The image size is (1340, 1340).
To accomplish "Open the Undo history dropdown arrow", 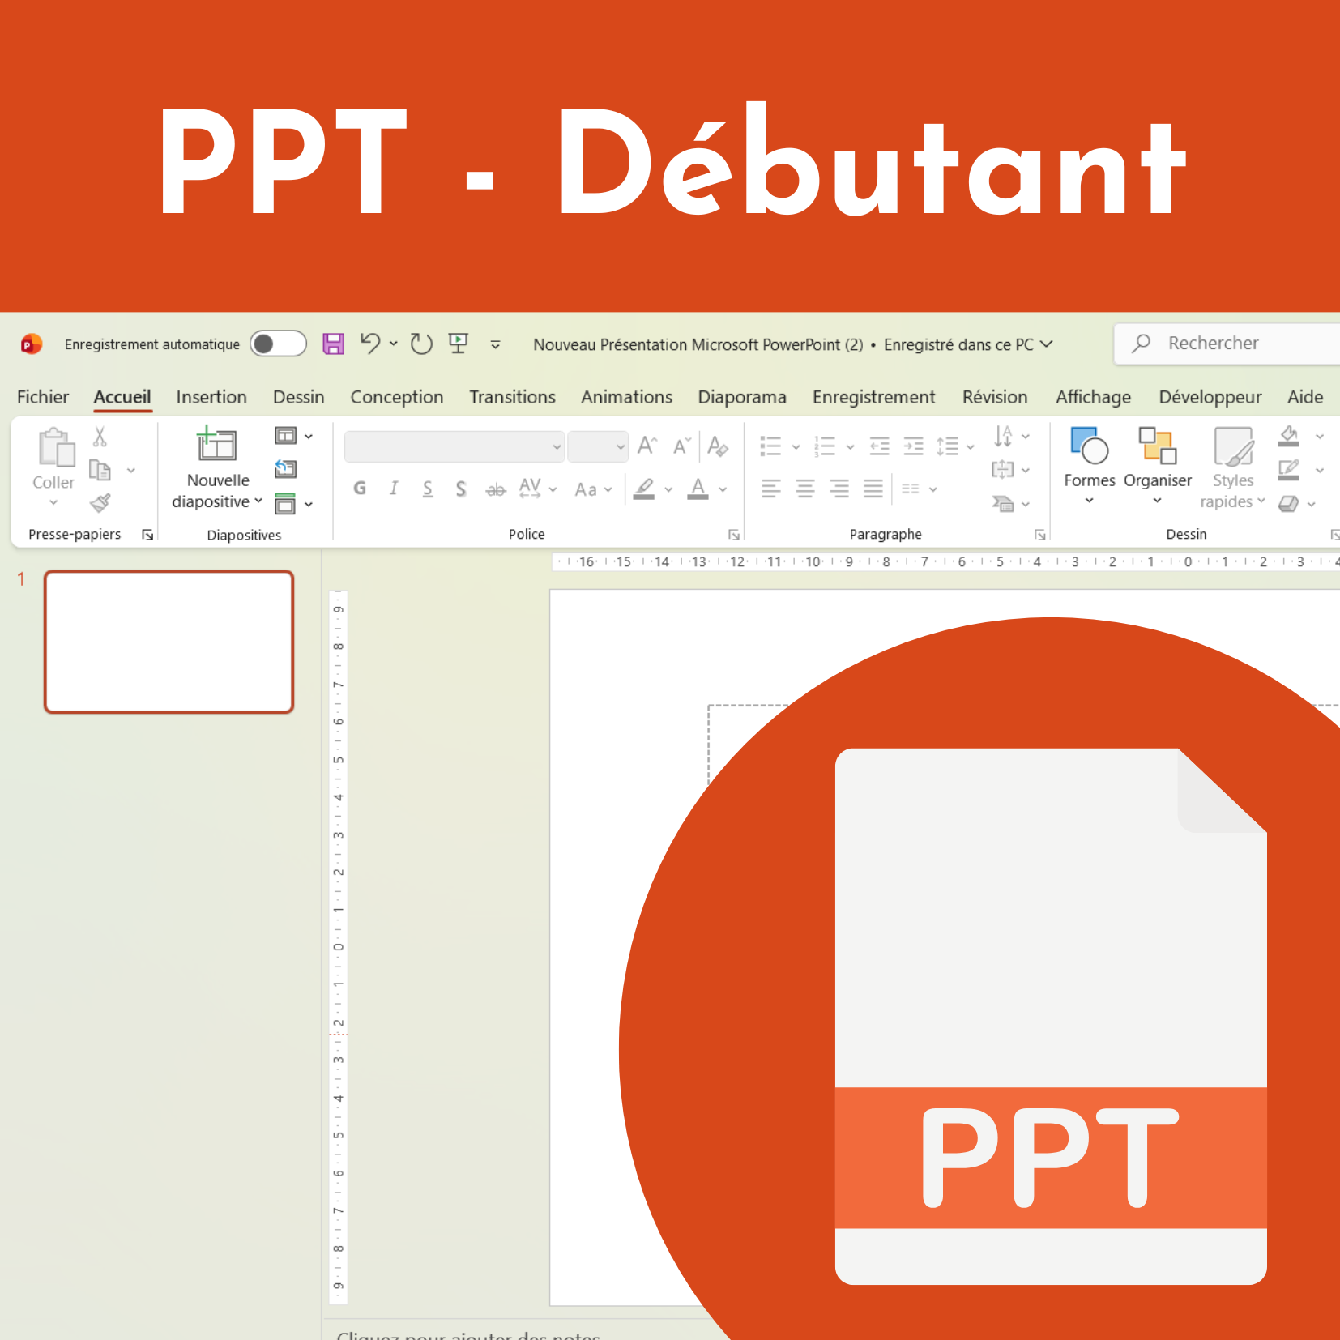I will (394, 344).
